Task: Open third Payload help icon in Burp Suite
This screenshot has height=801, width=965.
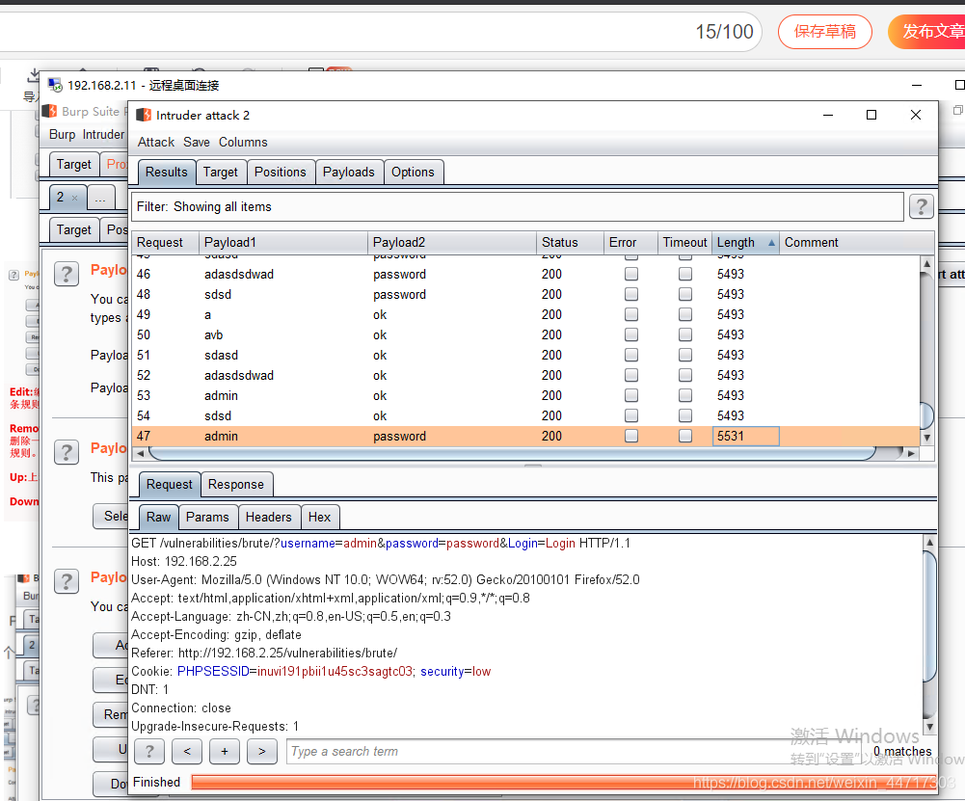Action: pos(67,581)
